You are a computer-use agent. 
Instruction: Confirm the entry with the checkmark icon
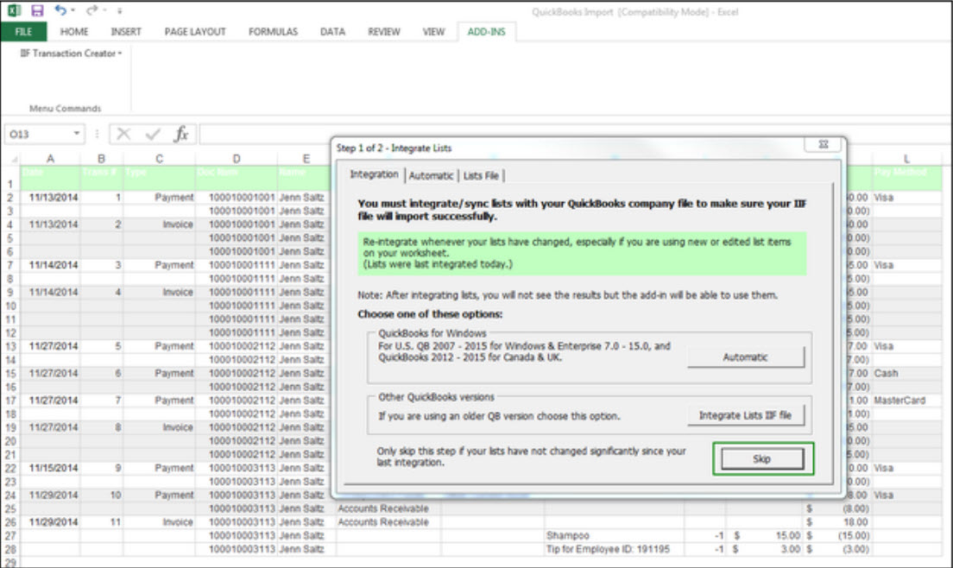pyautogui.click(x=153, y=134)
